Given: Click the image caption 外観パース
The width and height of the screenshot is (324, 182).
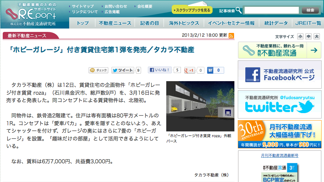Looking at the screenshot, I should (199, 138).
